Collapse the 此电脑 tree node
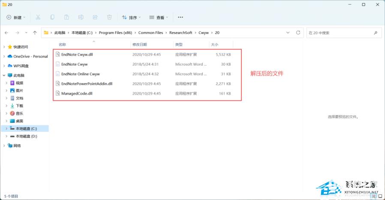The height and width of the screenshot is (200, 385). pyautogui.click(x=4, y=75)
